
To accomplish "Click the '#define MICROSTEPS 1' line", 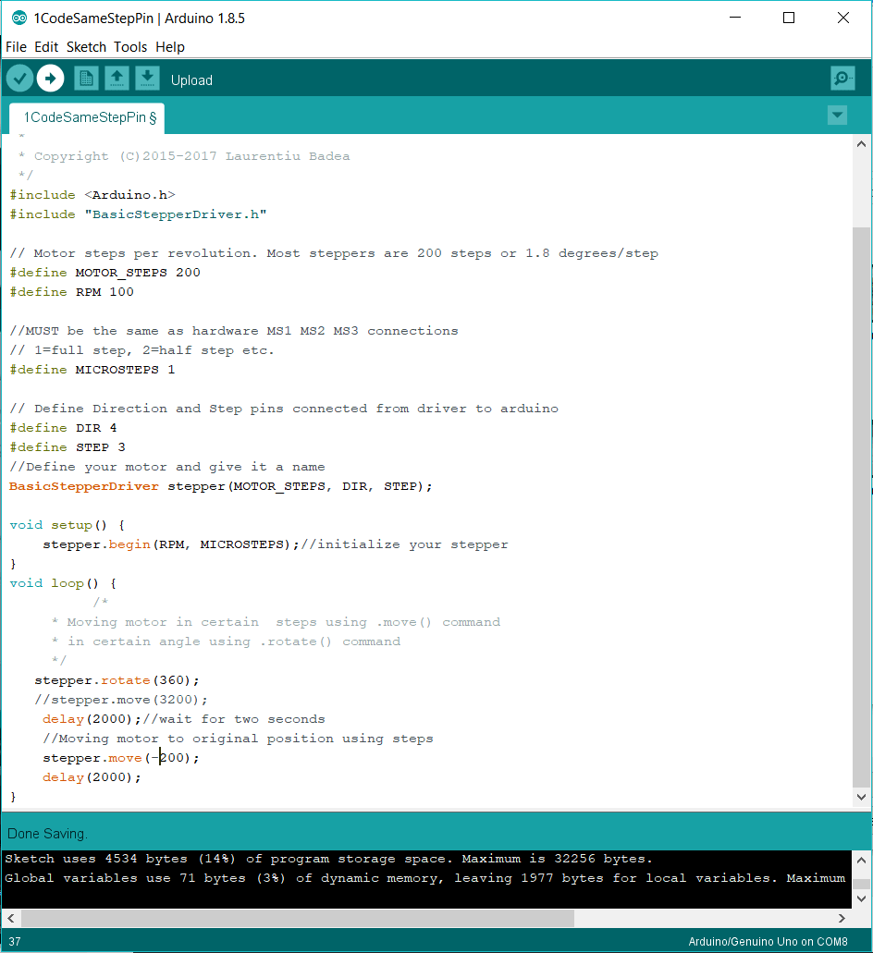I will 92,370.
